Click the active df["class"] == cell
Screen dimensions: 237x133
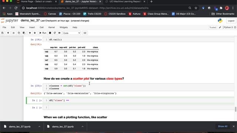138,100
